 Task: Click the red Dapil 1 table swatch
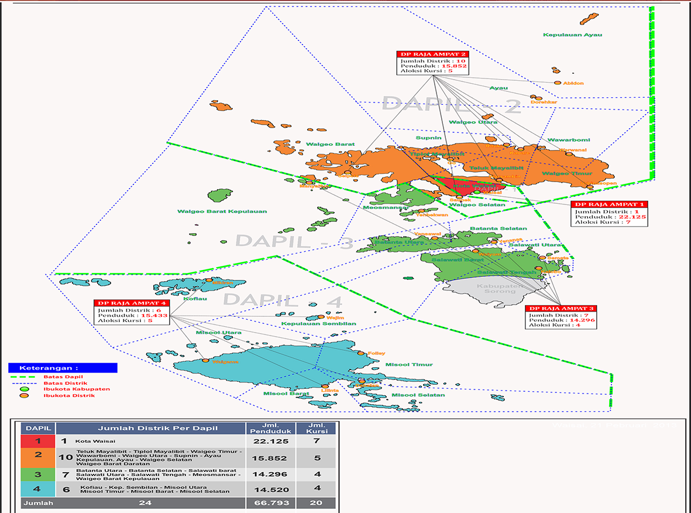[37, 441]
